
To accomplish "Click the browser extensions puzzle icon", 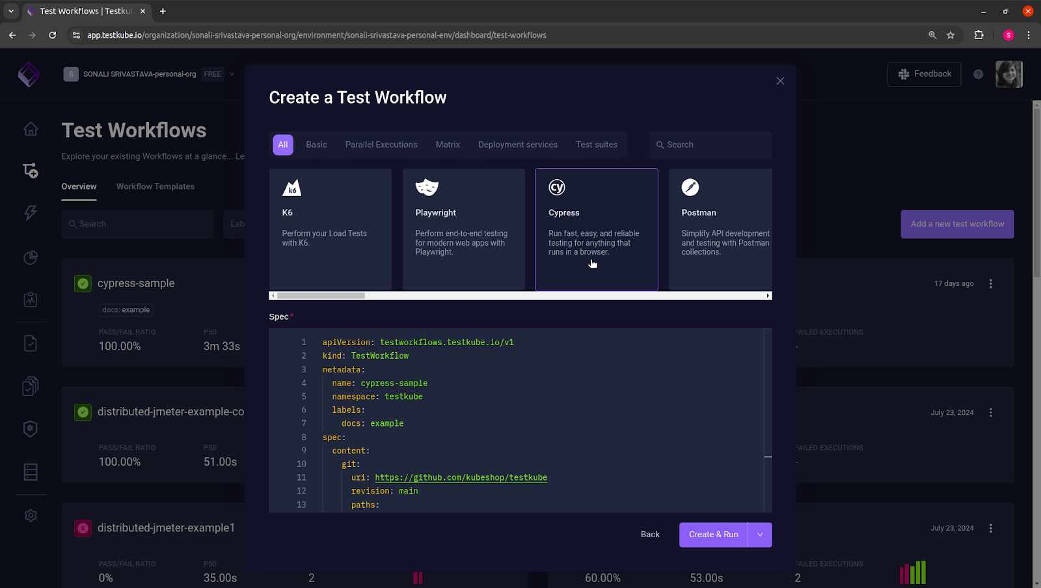I will click(x=979, y=35).
